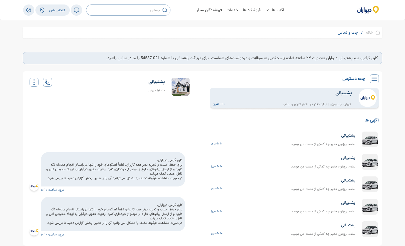Viewport: 405px width, 246px height.
Task: Expand the آگهی ها dropdown arrow
Action: pos(267,10)
